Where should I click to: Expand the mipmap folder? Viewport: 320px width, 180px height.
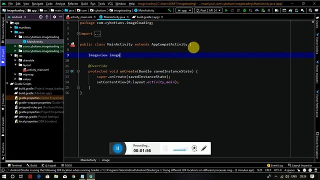[x=15, y=74]
